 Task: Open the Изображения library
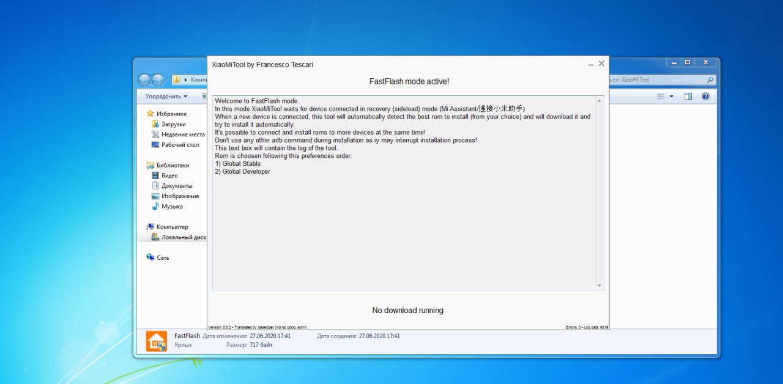(x=180, y=196)
